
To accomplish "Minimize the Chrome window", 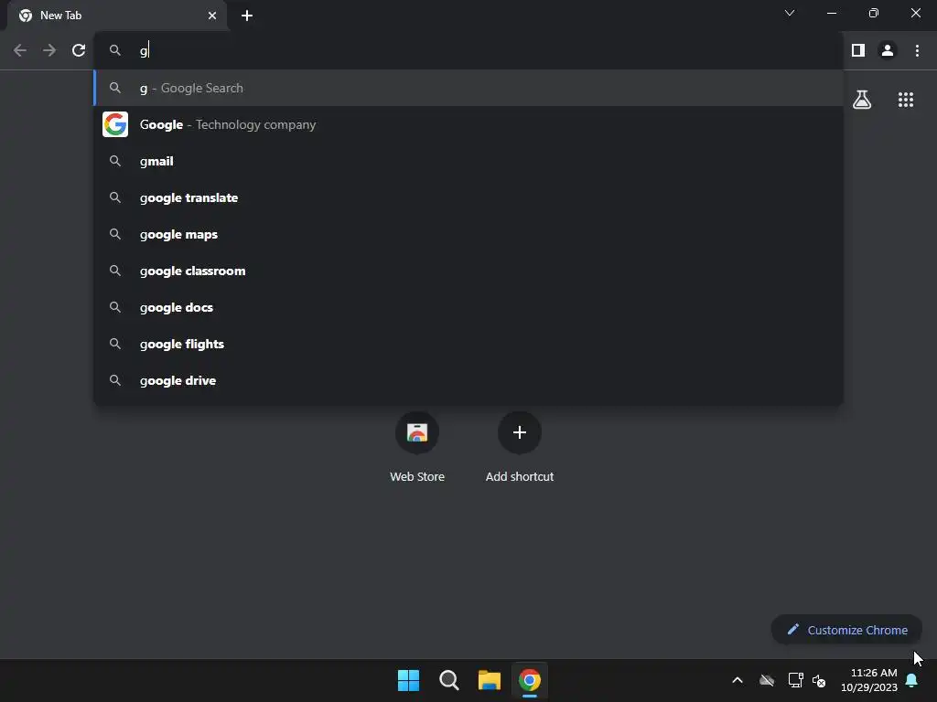I will [831, 13].
